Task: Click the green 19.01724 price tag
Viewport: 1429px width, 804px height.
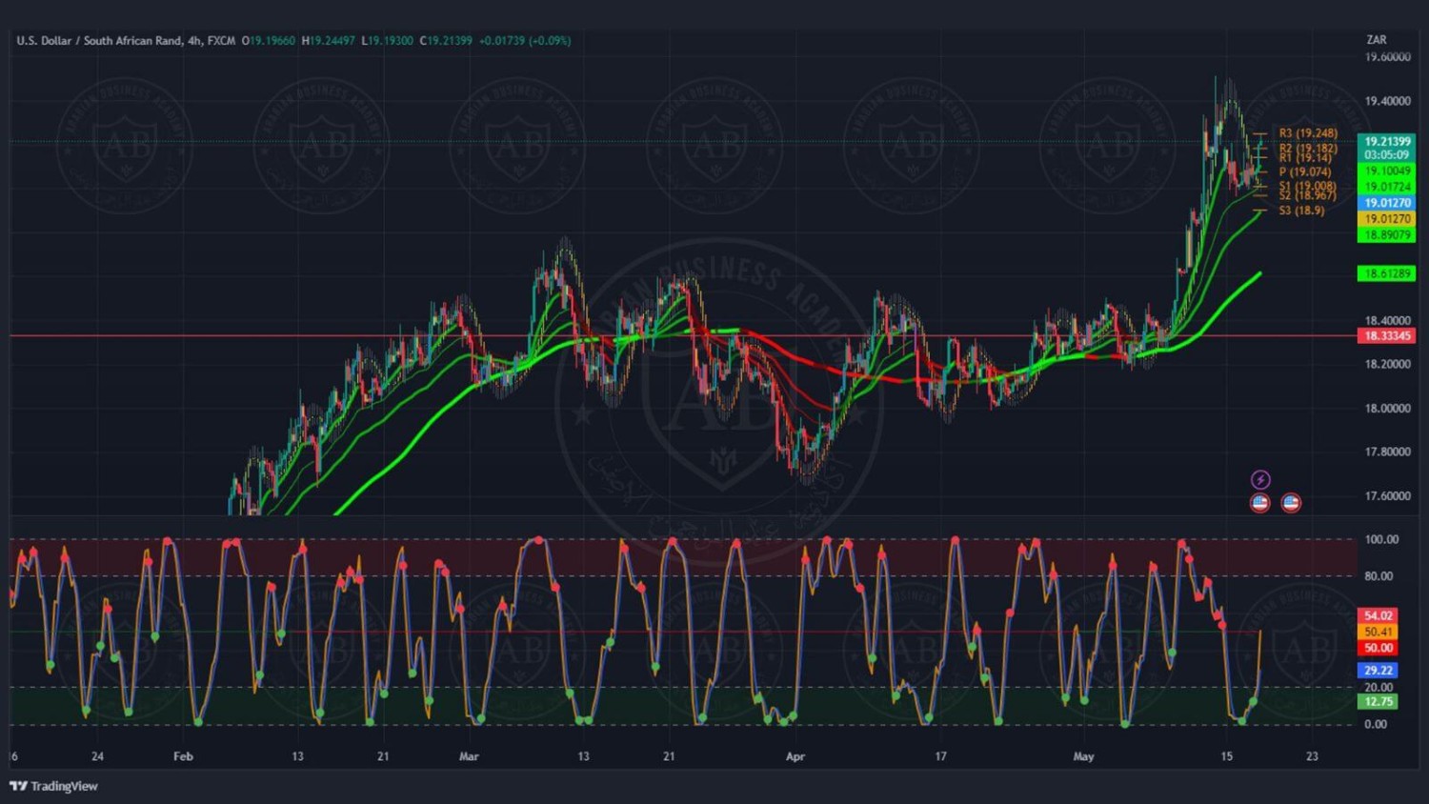Action: [x=1386, y=187]
